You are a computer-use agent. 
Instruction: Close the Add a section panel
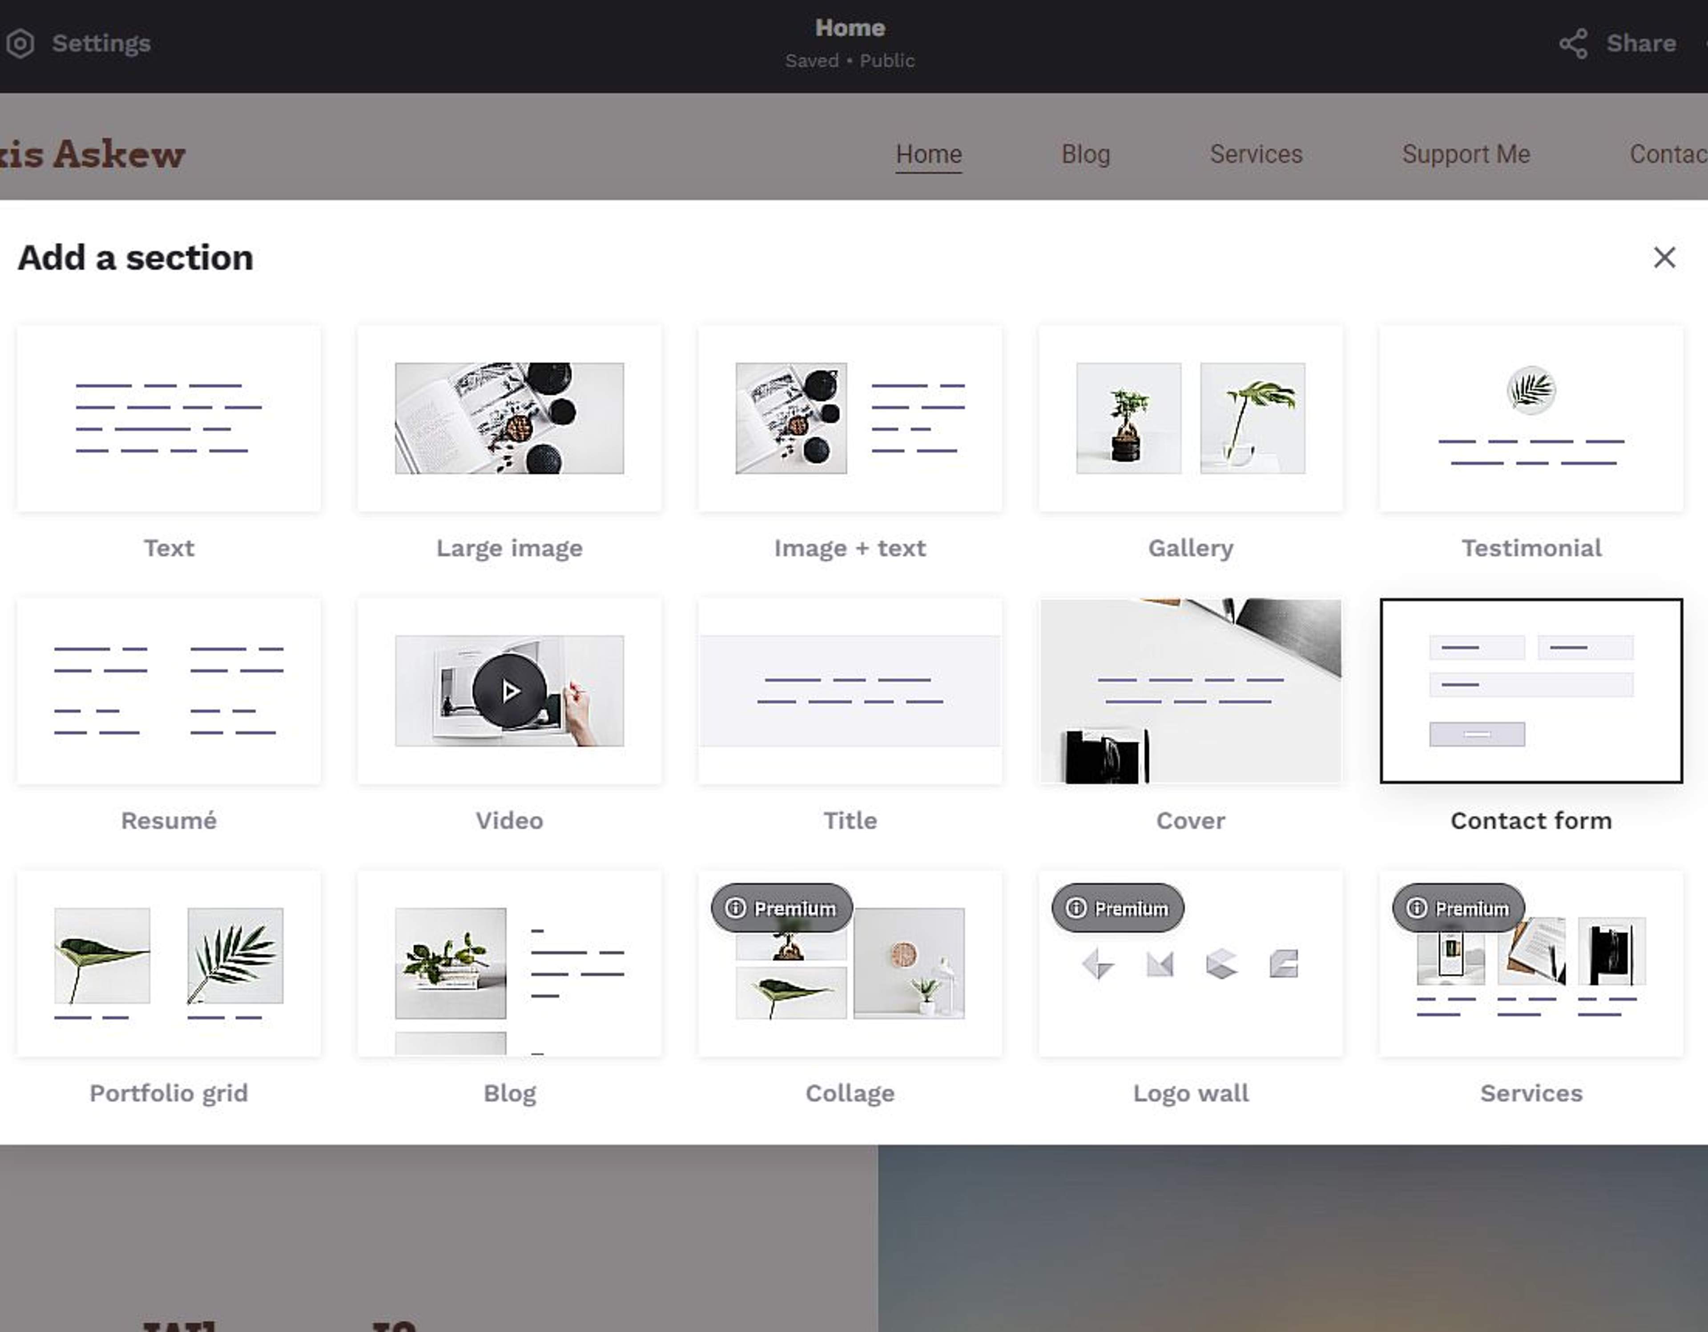coord(1664,257)
